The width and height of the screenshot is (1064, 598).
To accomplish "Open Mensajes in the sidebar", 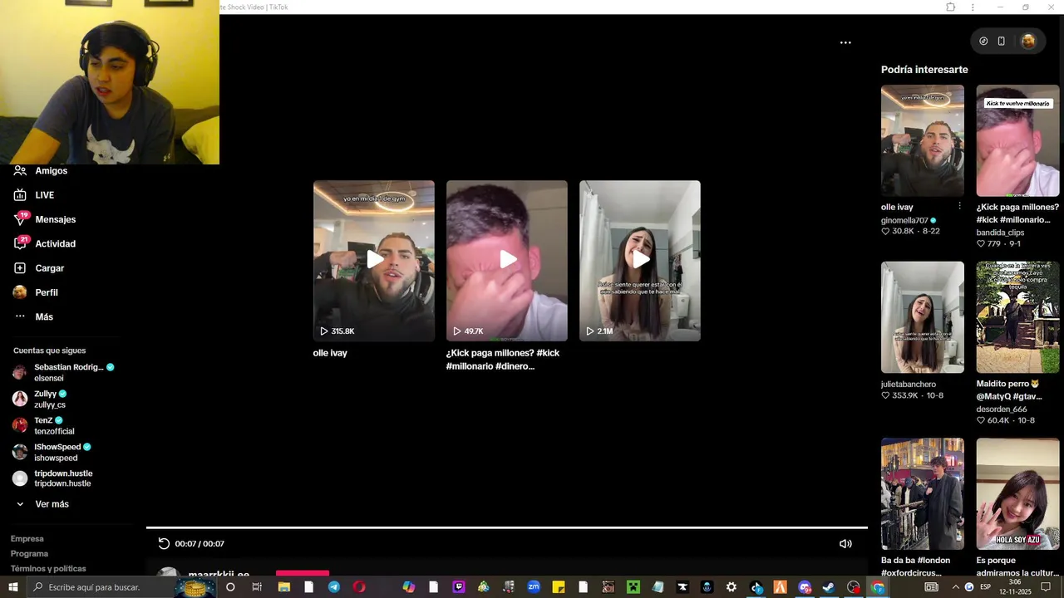I will point(55,219).
